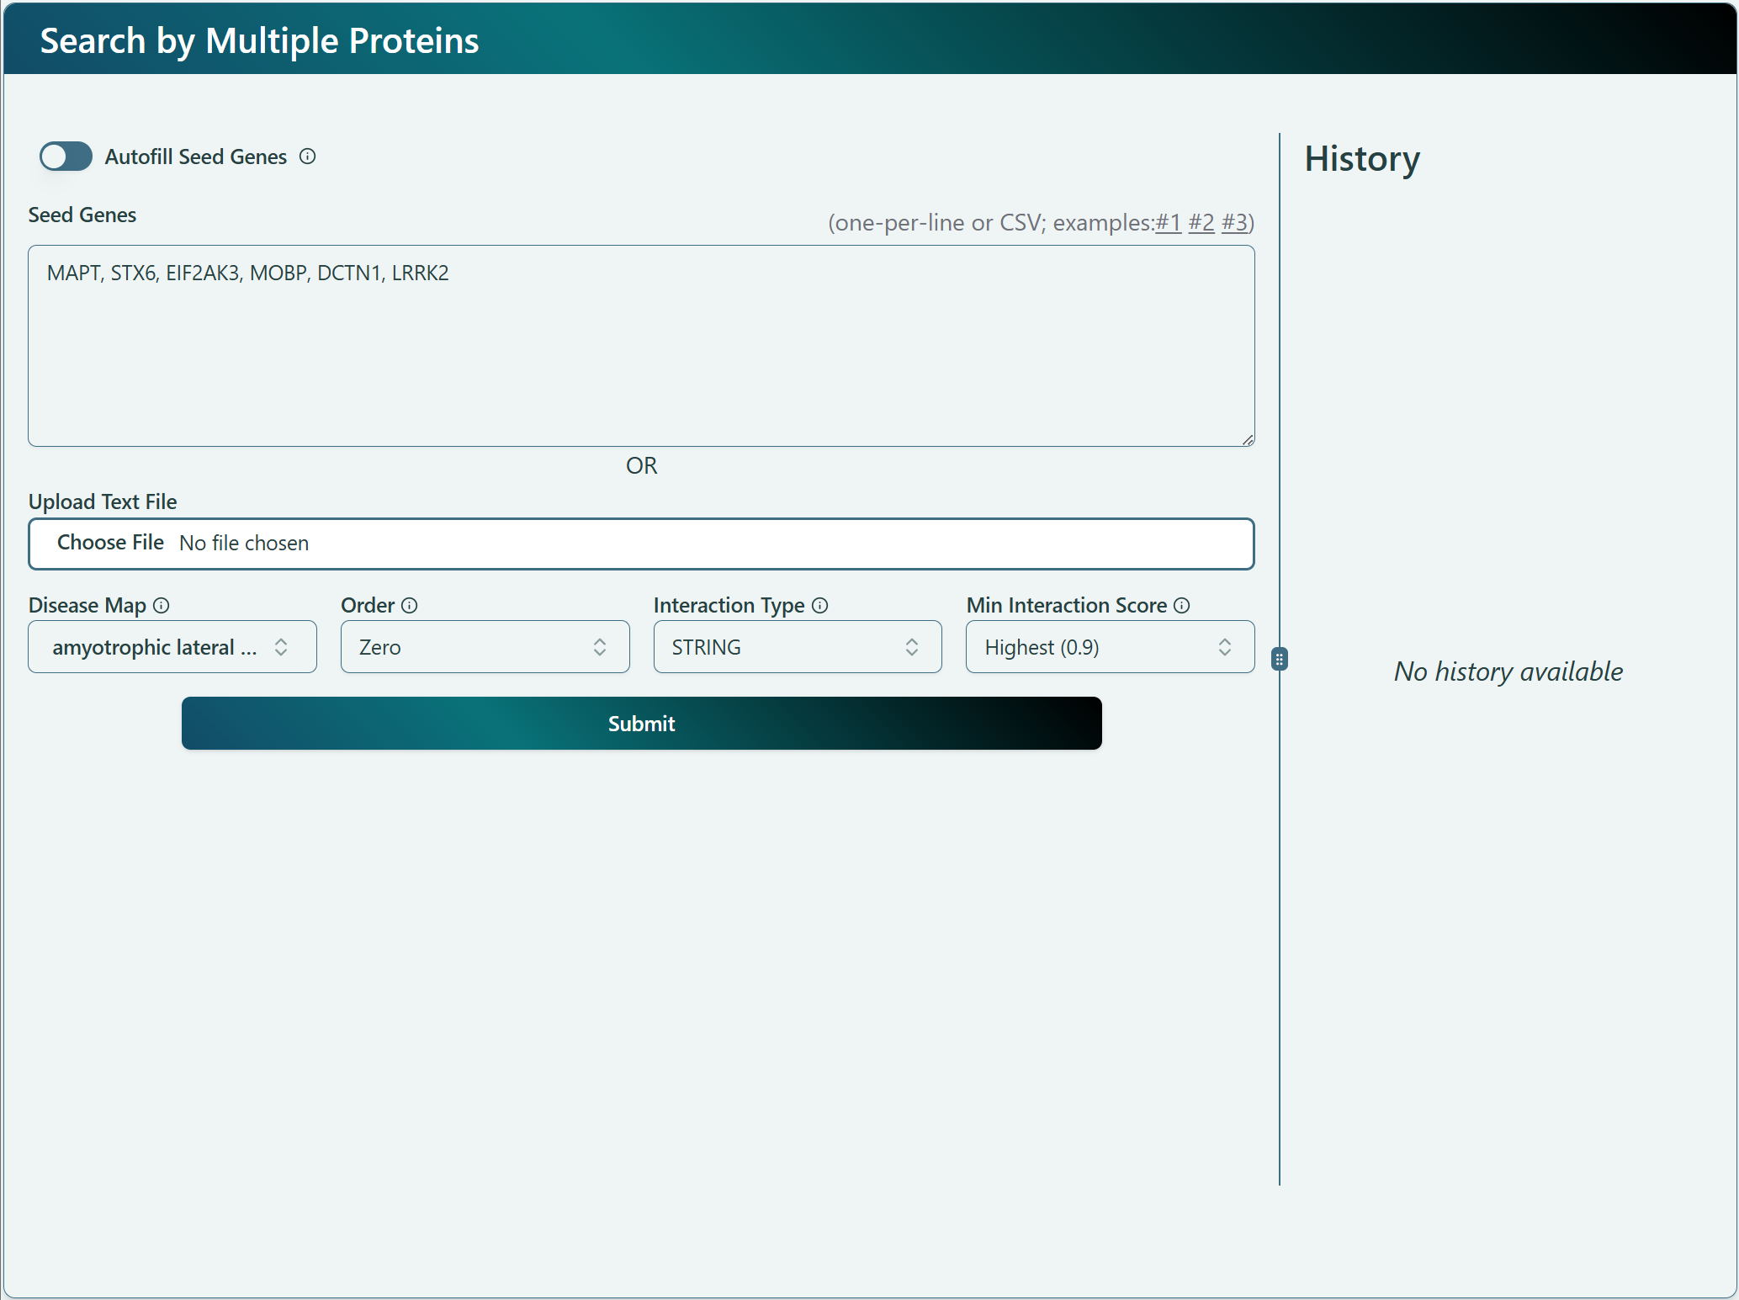Open Min Interaction Score dropdown
This screenshot has height=1300, width=1739.
(1110, 647)
